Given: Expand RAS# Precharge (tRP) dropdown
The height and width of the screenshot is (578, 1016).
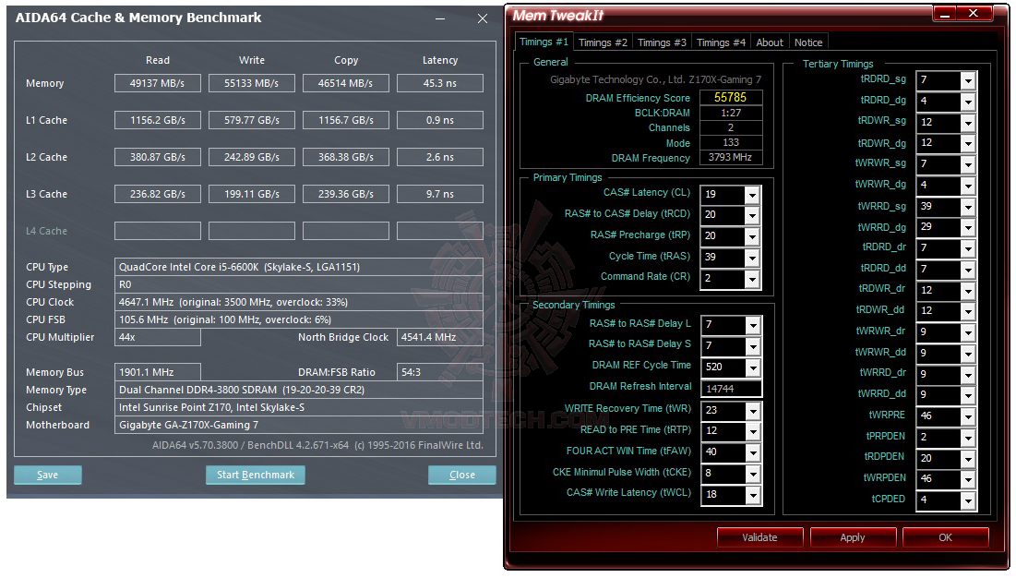Looking at the screenshot, I should point(752,236).
